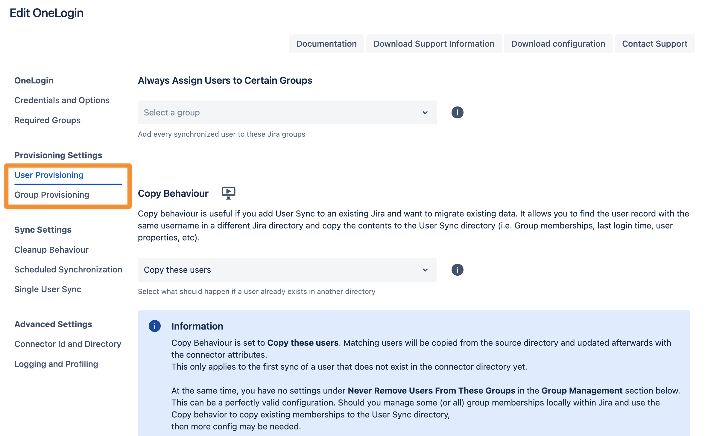Click the Edit OneLogin page title

[x=46, y=13]
